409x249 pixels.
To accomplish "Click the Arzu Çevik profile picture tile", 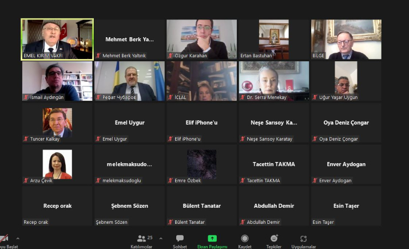I will pos(57,164).
